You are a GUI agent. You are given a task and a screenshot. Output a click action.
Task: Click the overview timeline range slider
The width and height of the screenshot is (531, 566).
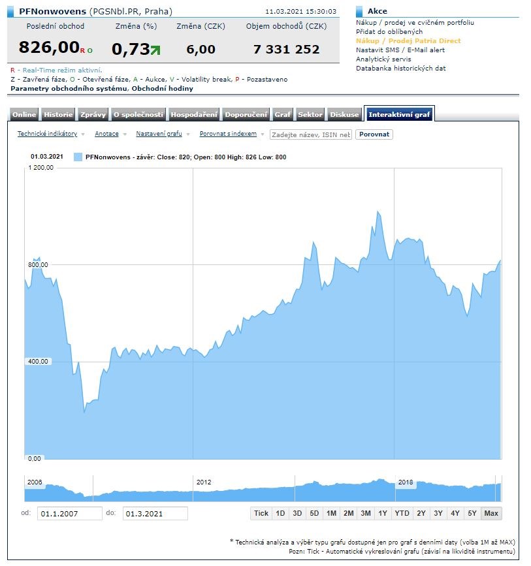tap(263, 488)
